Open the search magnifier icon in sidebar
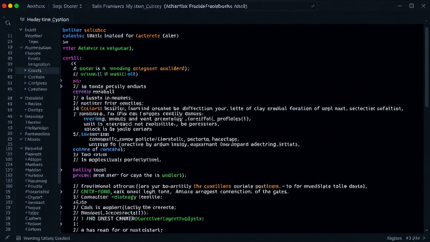Image resolution: width=430 pixels, height=242 pixels. click(8, 24)
